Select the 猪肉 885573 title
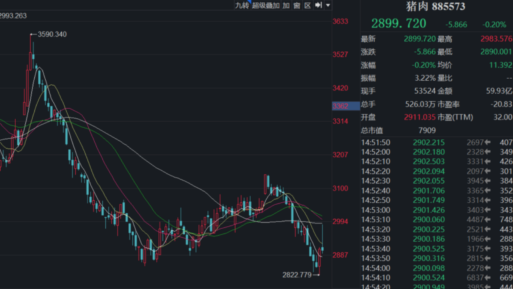 point(436,6)
